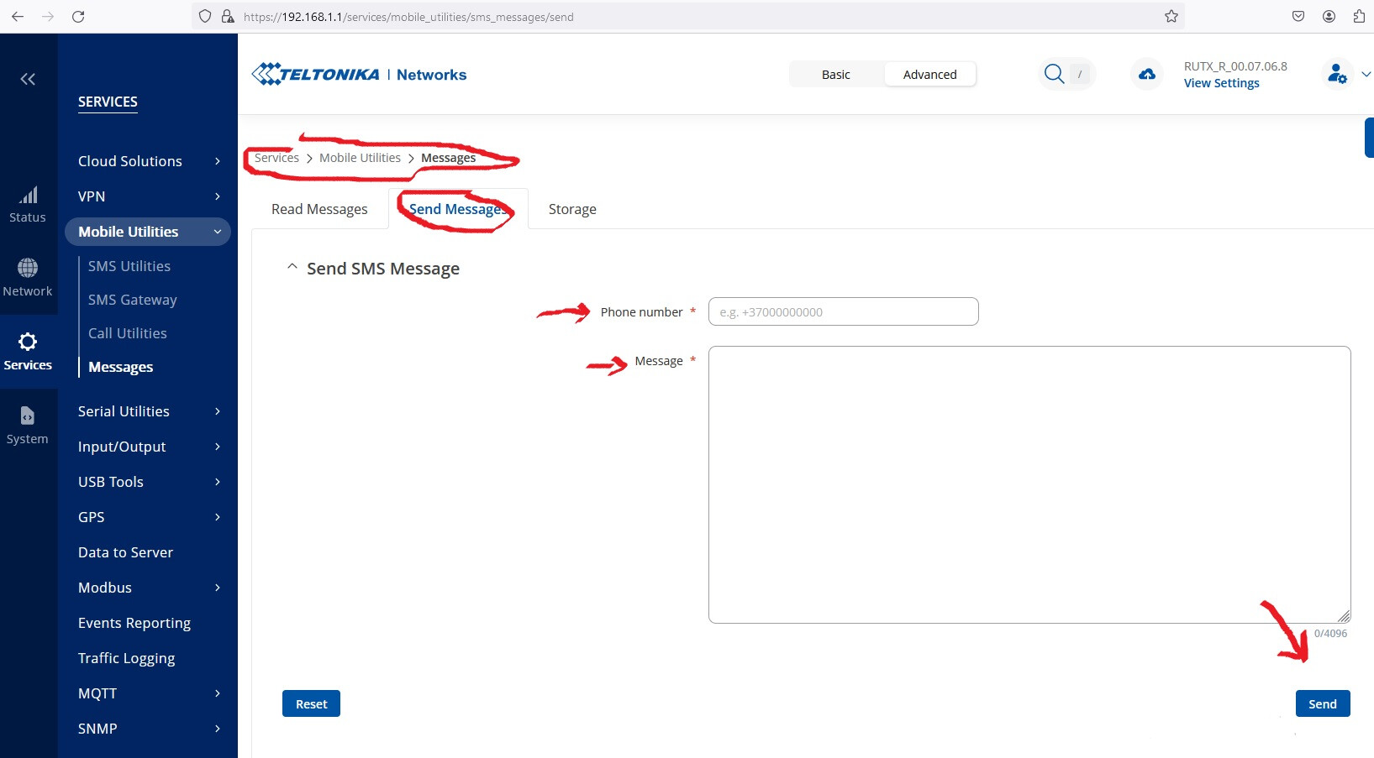Open Call Utilities in sidebar

point(128,333)
